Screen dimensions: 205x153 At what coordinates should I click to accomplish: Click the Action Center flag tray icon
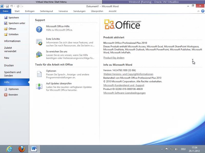[167, 149]
